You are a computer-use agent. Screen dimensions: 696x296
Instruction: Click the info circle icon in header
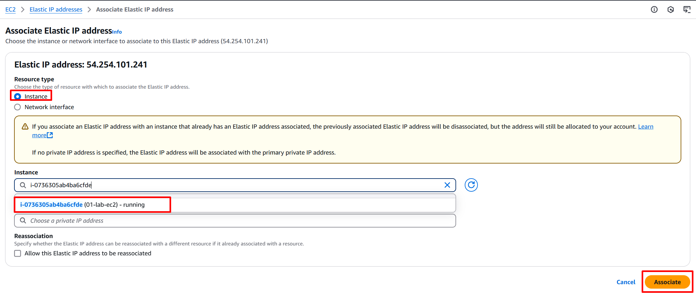coord(654,10)
